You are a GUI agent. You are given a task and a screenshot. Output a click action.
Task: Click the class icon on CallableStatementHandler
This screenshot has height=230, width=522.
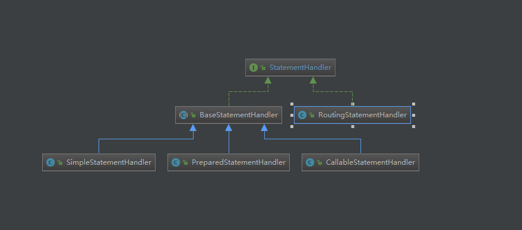310,162
